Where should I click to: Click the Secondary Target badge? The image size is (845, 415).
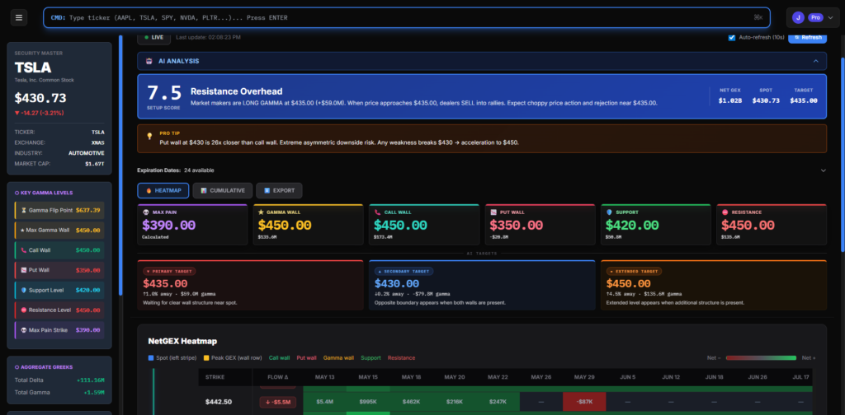pos(404,272)
